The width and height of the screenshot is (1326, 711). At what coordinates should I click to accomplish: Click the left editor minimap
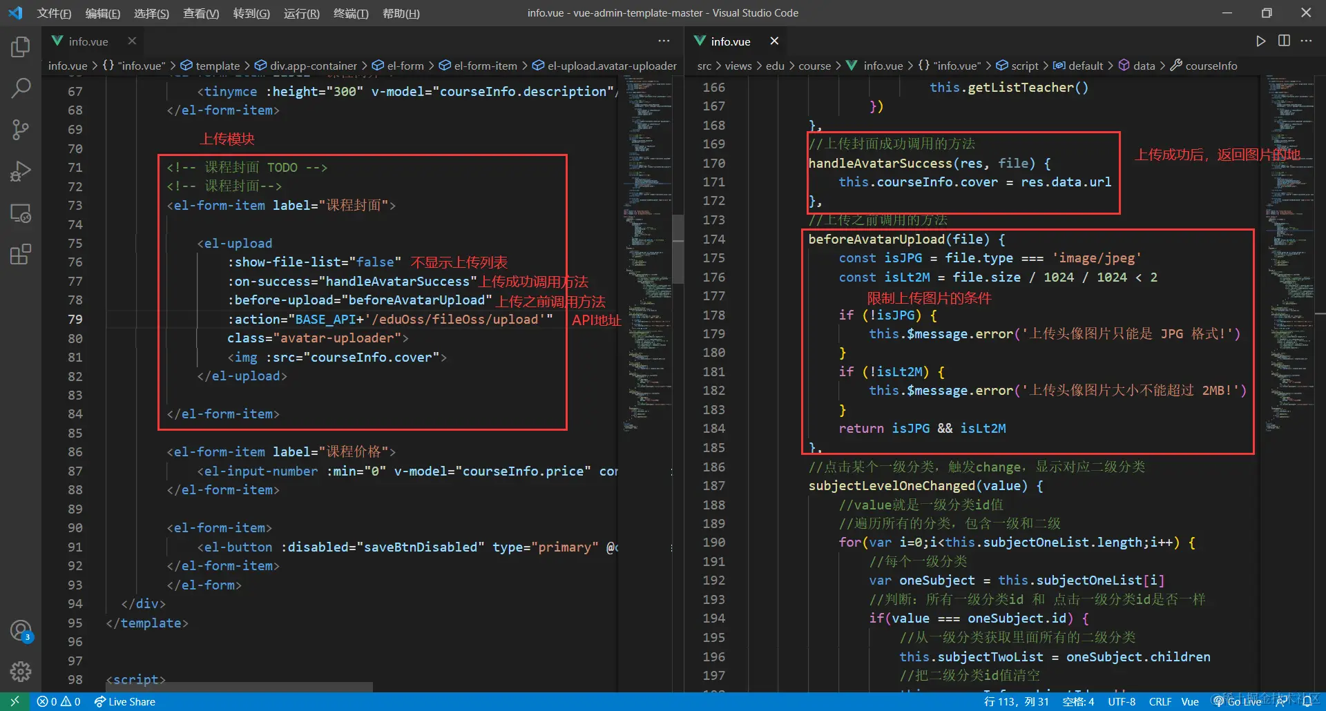click(646, 255)
